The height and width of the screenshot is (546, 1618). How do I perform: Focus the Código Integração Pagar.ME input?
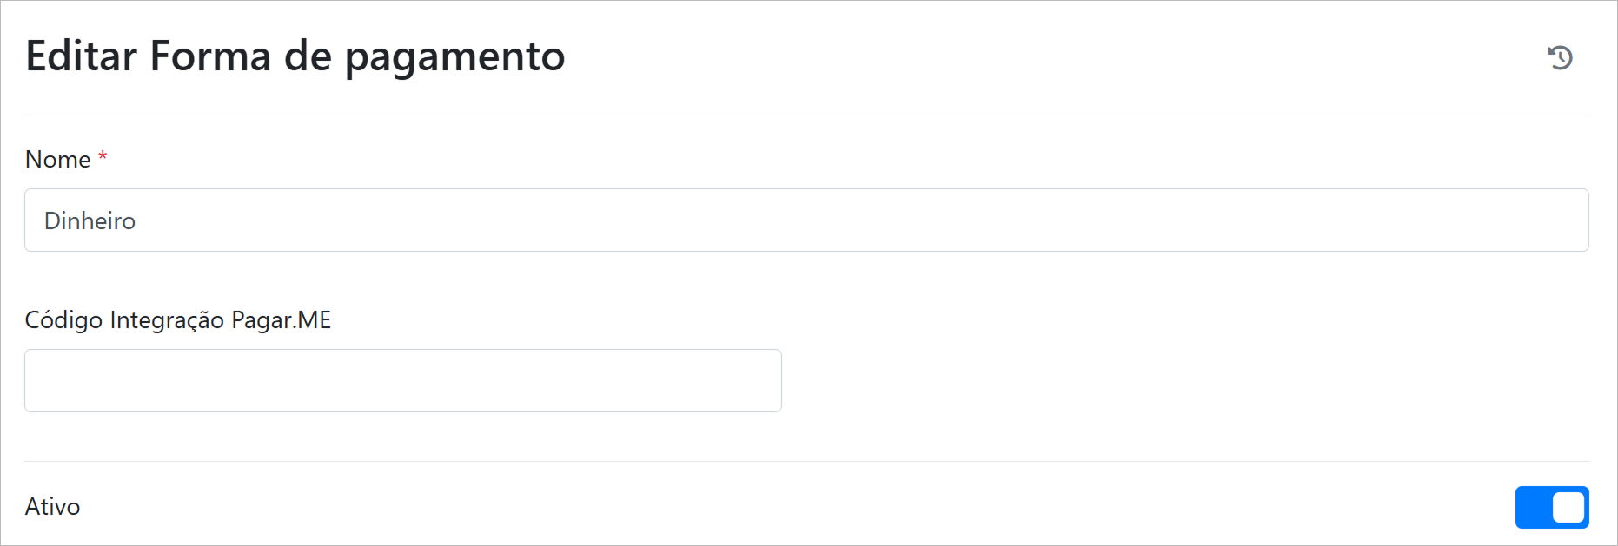403,381
